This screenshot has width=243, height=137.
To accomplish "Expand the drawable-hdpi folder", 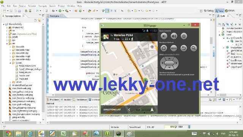I will point(10,50).
